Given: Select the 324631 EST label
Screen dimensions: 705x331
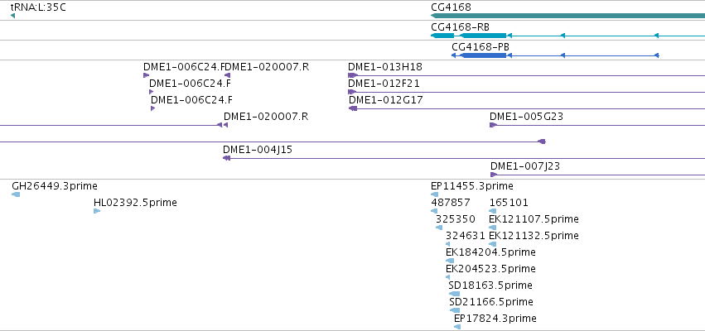Looking at the screenshot, I should pos(466,236).
